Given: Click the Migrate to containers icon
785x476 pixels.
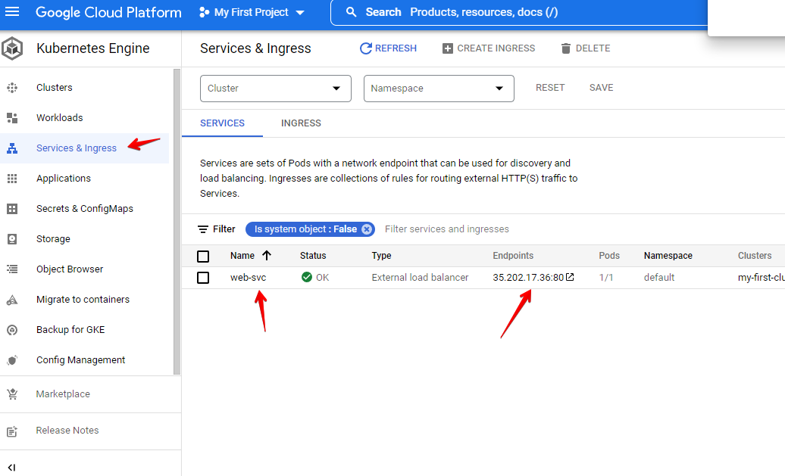Looking at the screenshot, I should [12, 300].
